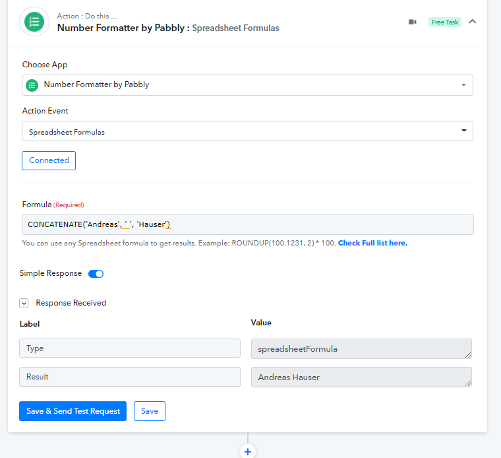Click the 'Spreadsheet Formulas' subtitle in header

[235, 28]
